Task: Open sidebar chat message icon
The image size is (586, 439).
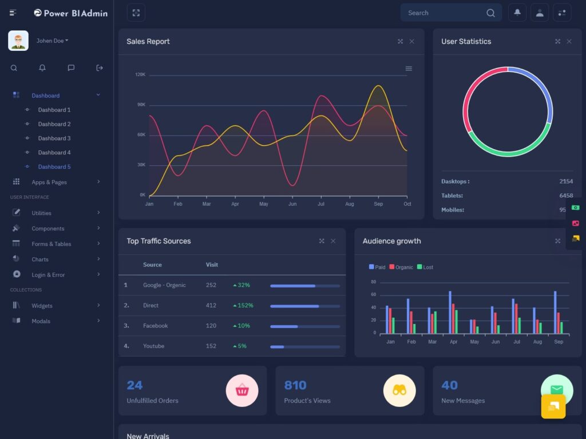Action: [x=71, y=68]
